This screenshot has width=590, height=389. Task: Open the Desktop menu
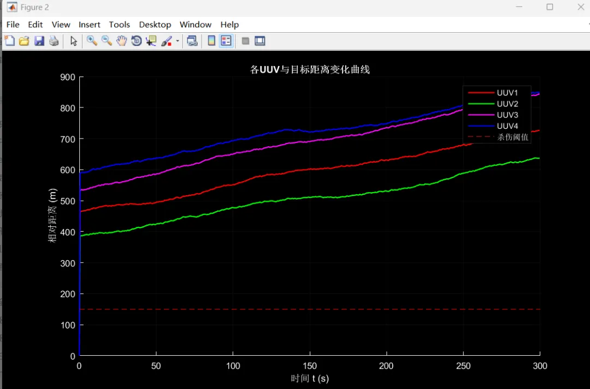(155, 25)
